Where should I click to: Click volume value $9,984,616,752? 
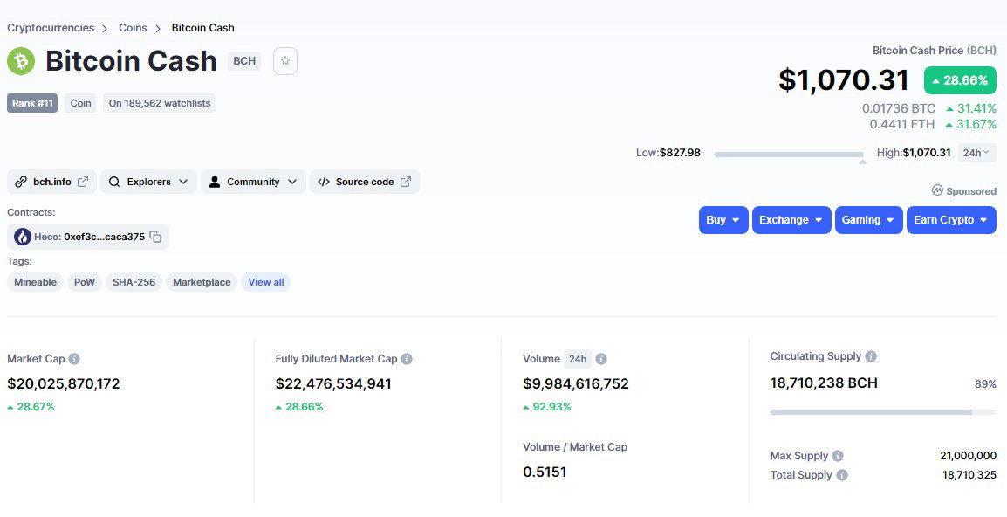(576, 384)
